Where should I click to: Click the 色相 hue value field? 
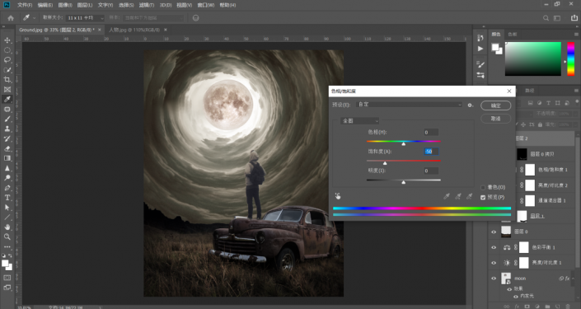[431, 133]
